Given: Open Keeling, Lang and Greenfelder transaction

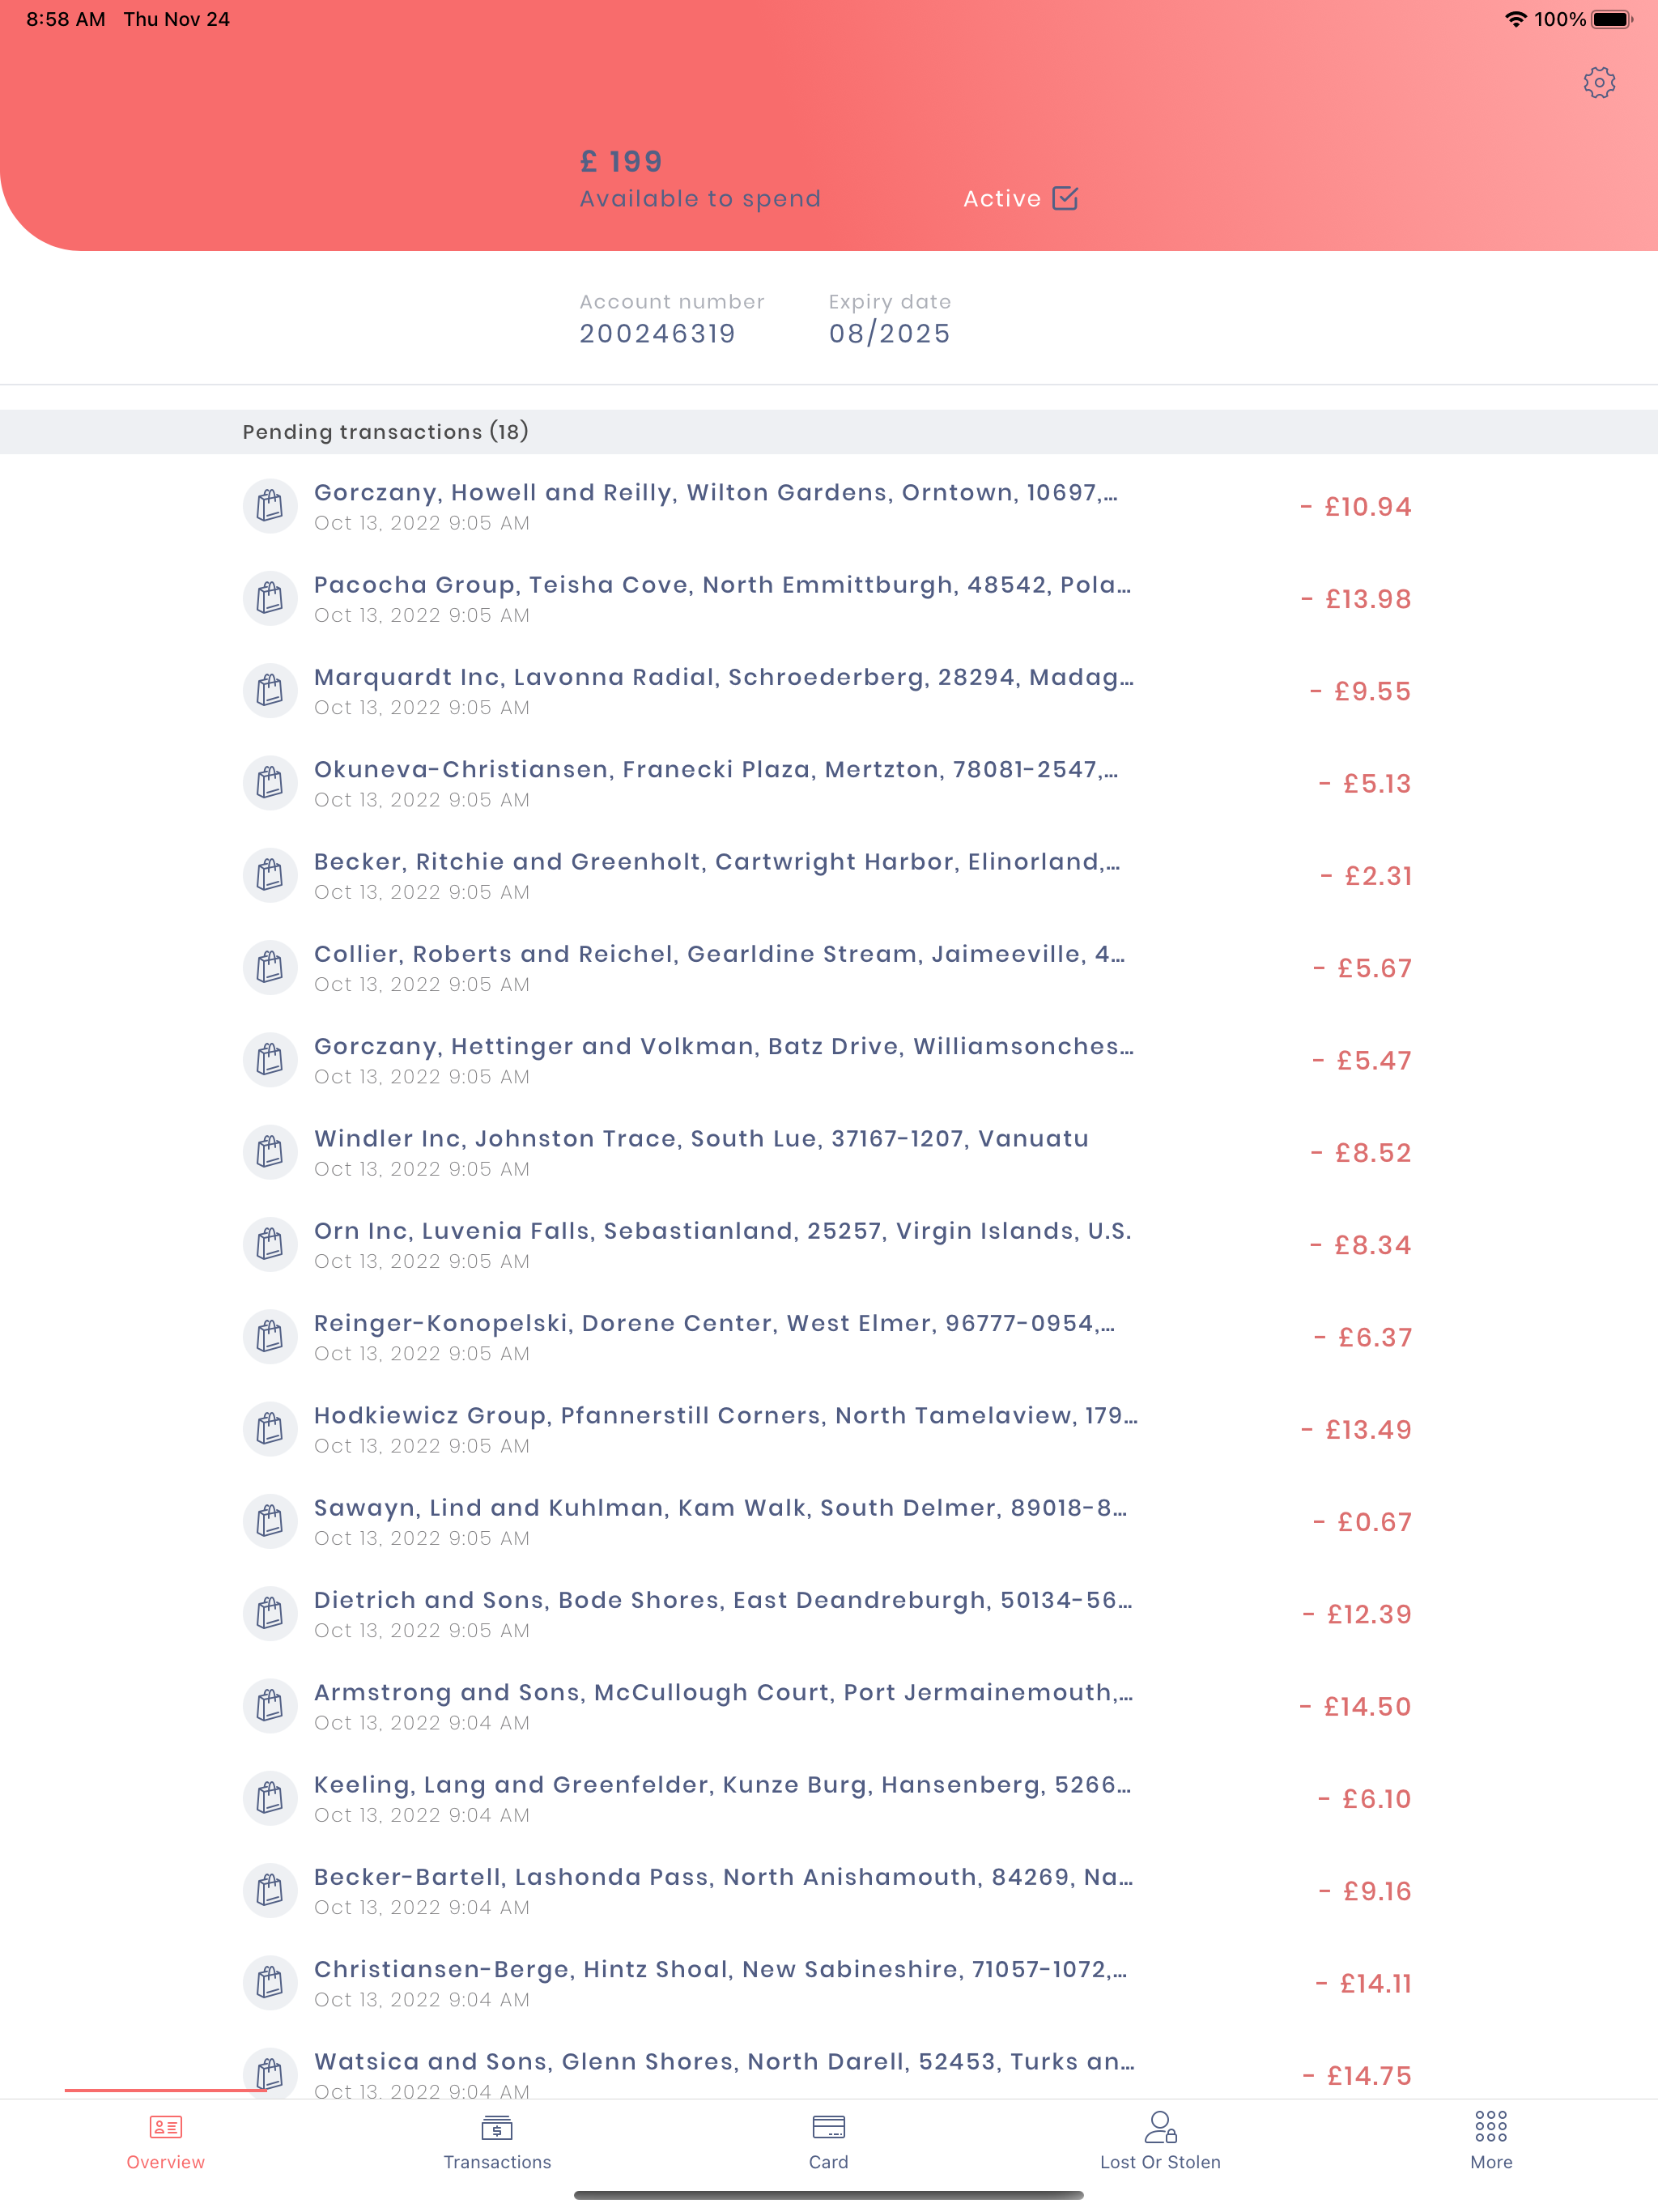Looking at the screenshot, I should [x=829, y=1798].
